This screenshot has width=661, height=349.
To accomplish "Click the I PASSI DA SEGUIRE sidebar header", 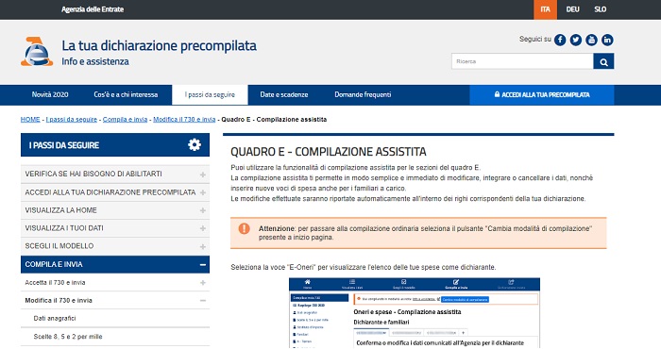I will (x=115, y=145).
